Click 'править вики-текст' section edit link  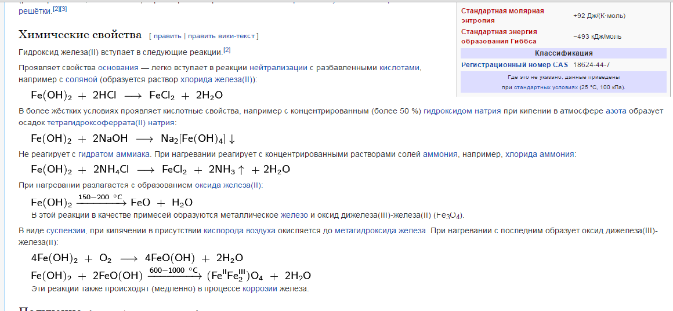click(x=221, y=36)
